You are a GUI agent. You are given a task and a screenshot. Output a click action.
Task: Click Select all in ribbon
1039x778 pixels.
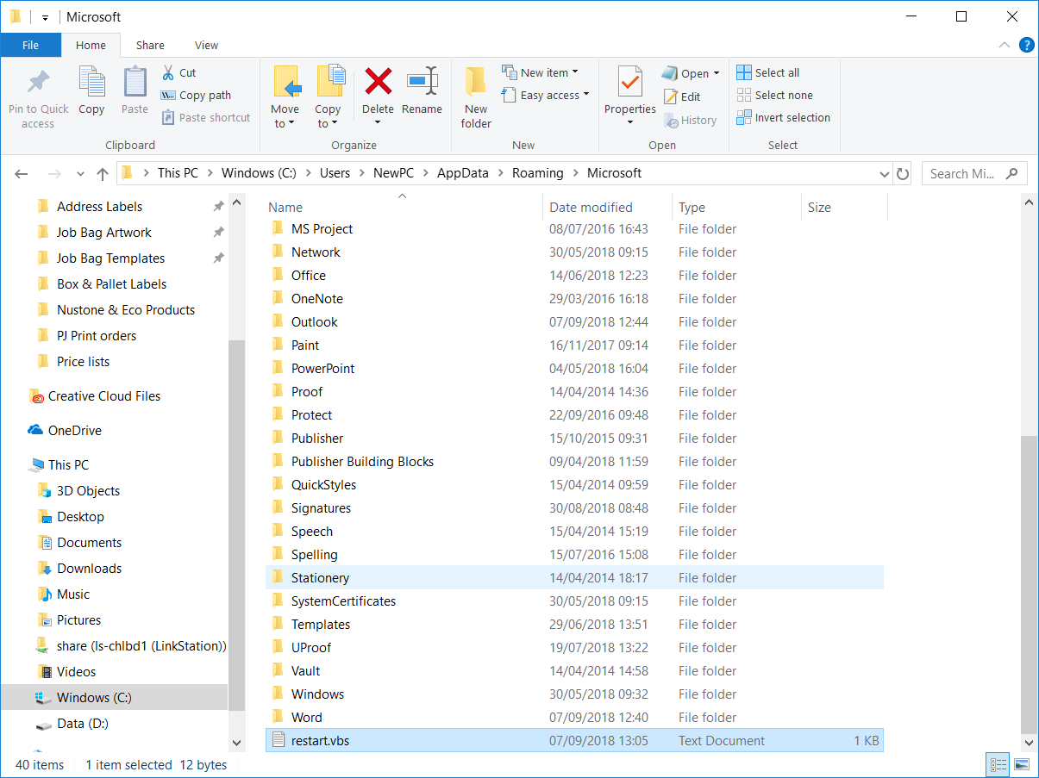pos(768,72)
